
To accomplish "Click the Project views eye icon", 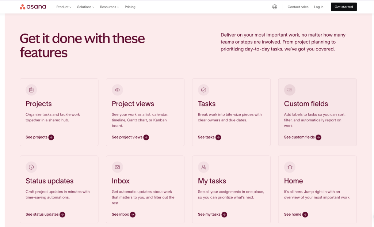I will point(118,90).
